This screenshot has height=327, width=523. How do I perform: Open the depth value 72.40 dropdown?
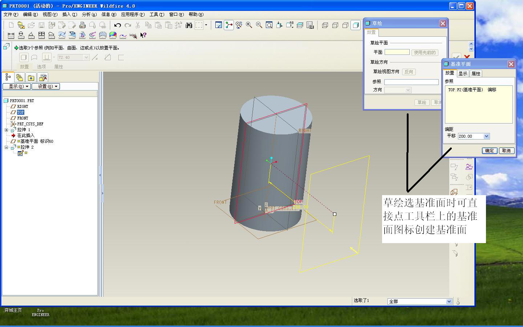point(86,57)
